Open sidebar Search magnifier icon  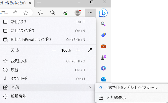coord(103,24)
